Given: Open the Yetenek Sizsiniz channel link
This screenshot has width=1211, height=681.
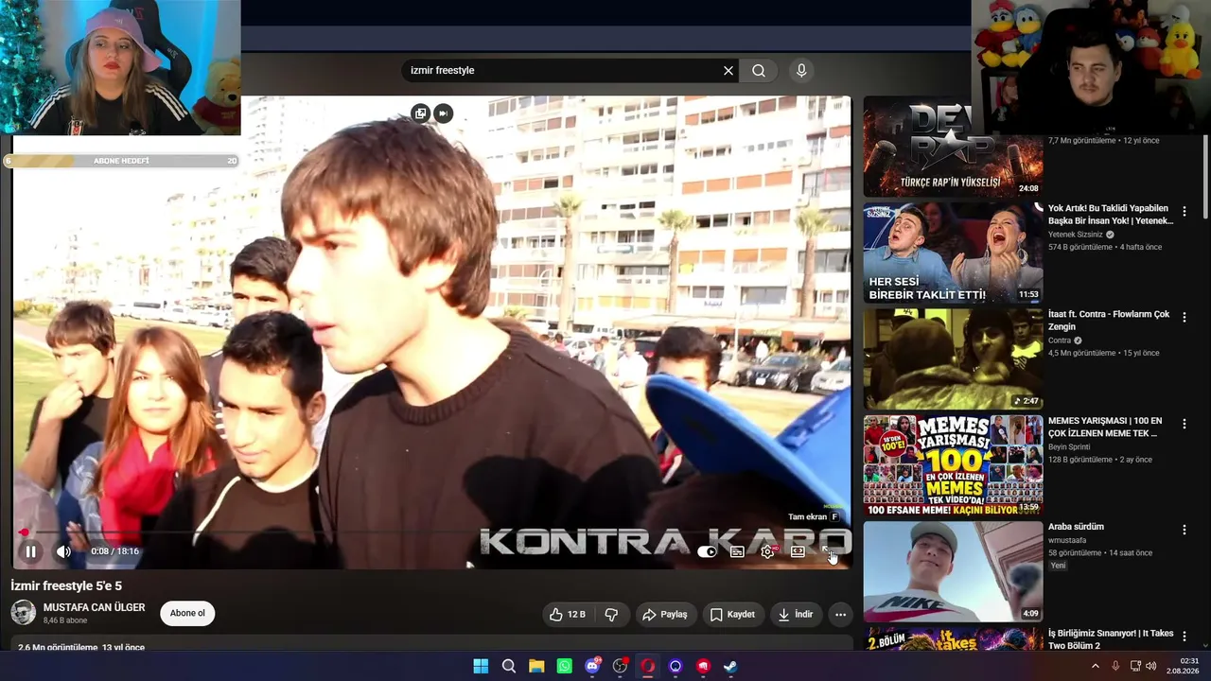Looking at the screenshot, I should point(1076,235).
